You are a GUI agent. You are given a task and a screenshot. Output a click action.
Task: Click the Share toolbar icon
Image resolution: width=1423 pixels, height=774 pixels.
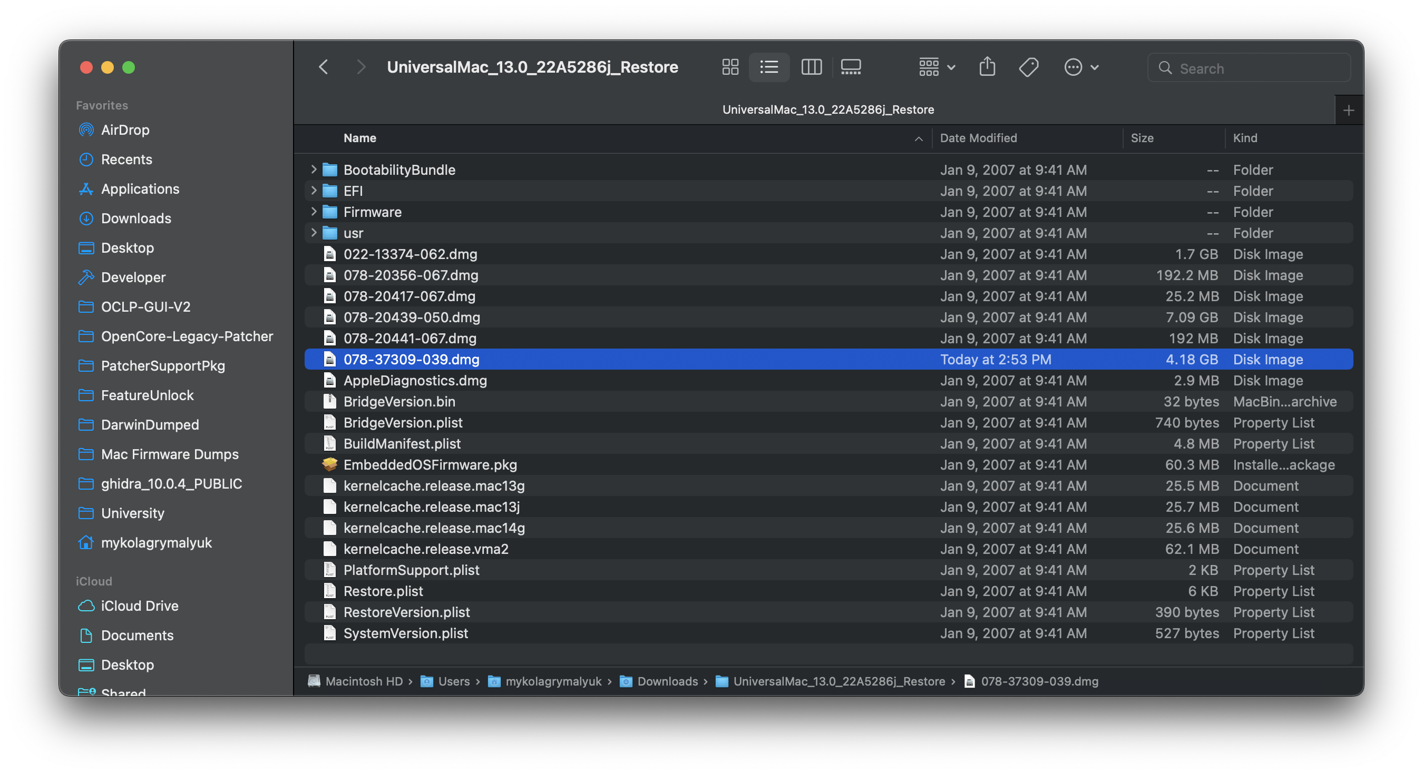(x=987, y=67)
